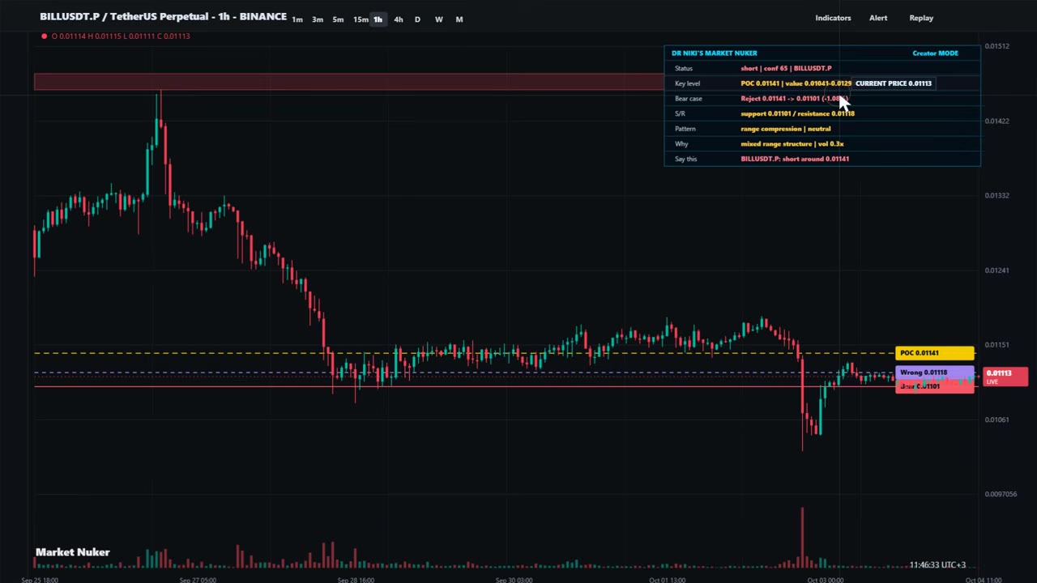
Task: Click the red 0.01113 LIVE price tag
Action: pyautogui.click(x=1005, y=377)
